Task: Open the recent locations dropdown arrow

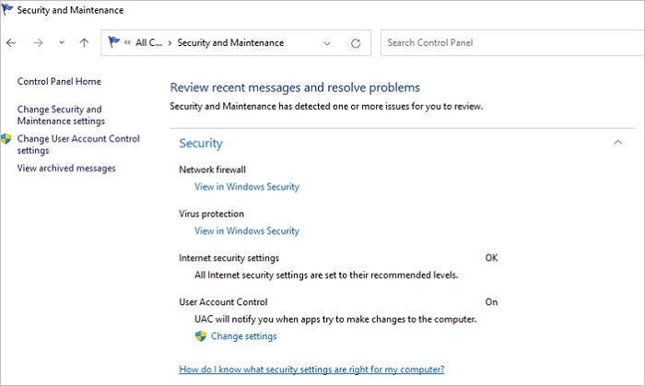Action: pos(62,42)
